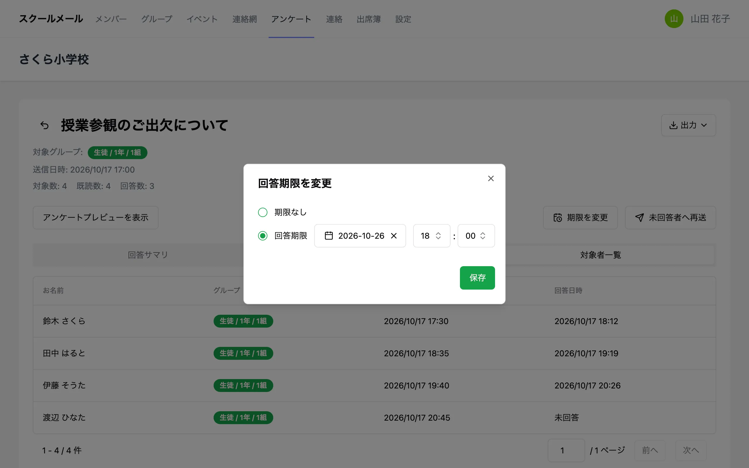Click 未回答 in 渡辺 ひなた row
This screenshot has width=749, height=468.
click(566, 418)
